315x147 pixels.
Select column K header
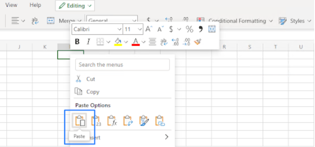point(45,47)
